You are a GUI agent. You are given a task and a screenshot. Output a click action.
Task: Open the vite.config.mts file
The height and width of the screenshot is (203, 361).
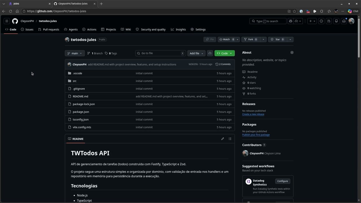(82, 127)
